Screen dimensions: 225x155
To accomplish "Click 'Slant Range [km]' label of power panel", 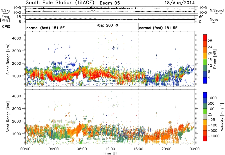I will 8,59.
